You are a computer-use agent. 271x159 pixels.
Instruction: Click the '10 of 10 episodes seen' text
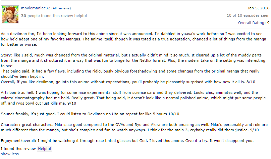[x=248, y=15]
